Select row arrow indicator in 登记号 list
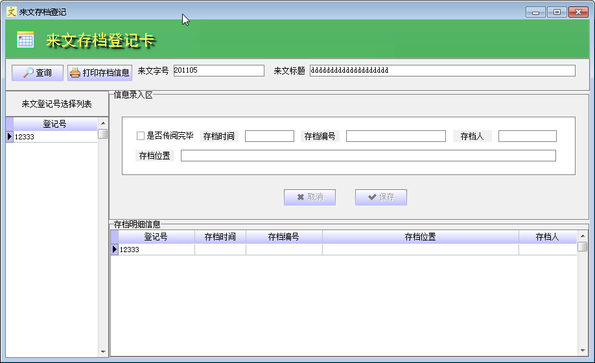This screenshot has height=363, width=595. click(10, 137)
